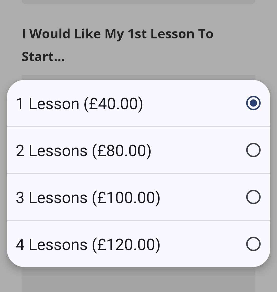Choose the "3 Lessons" option label
The height and width of the screenshot is (292, 277).
52,198
